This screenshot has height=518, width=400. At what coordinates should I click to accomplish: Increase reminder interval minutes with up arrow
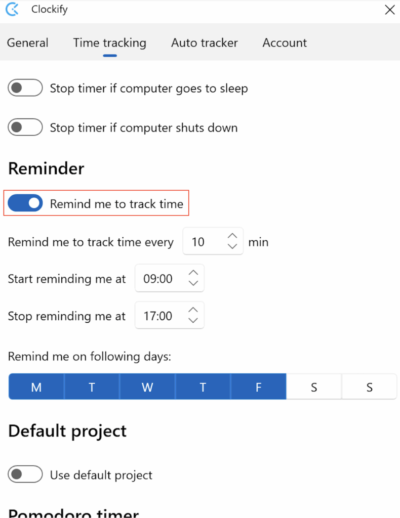coord(232,236)
